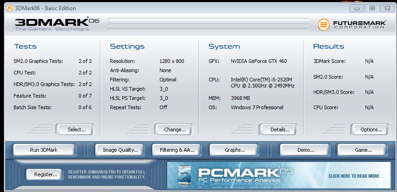Click the Filtering 'Optimal' value
Viewport: 397px width, 192px height.
168,80
